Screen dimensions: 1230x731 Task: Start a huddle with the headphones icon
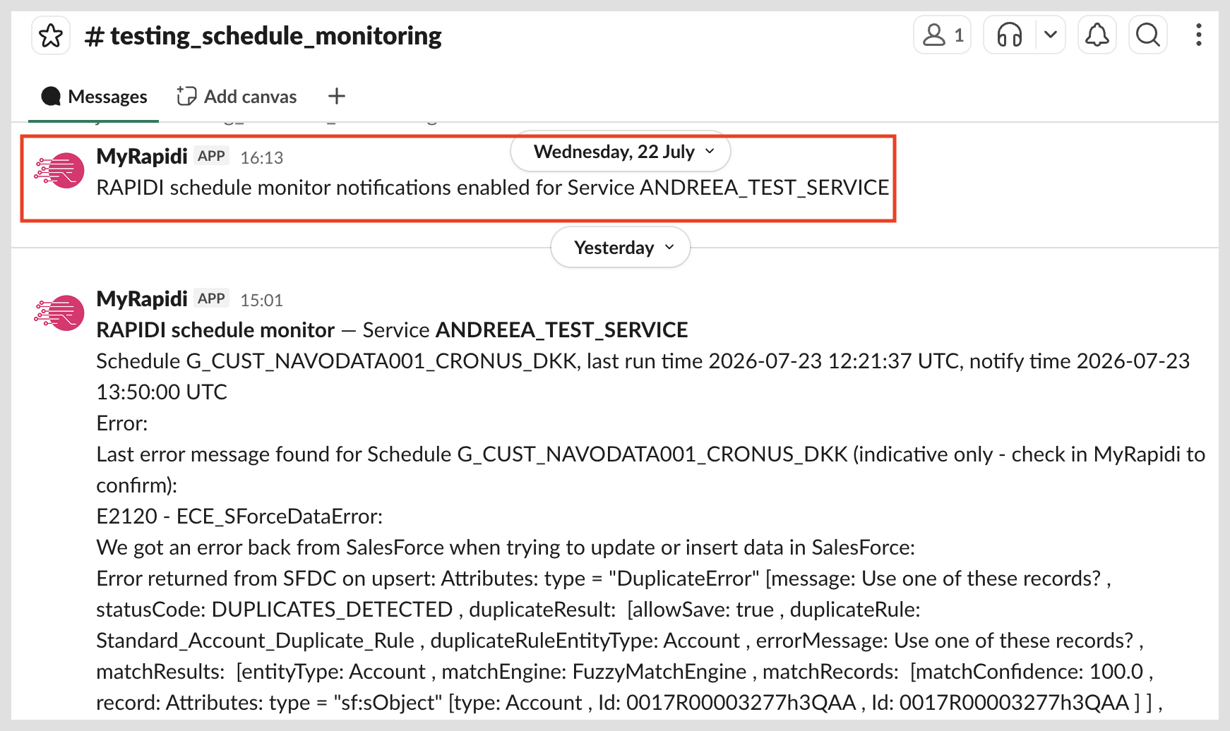[1010, 35]
